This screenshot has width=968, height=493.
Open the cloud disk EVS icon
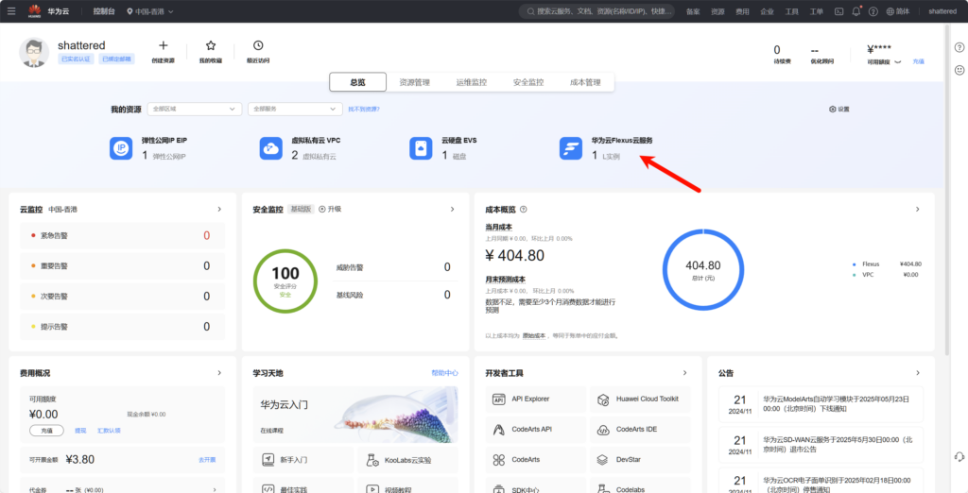[421, 148]
